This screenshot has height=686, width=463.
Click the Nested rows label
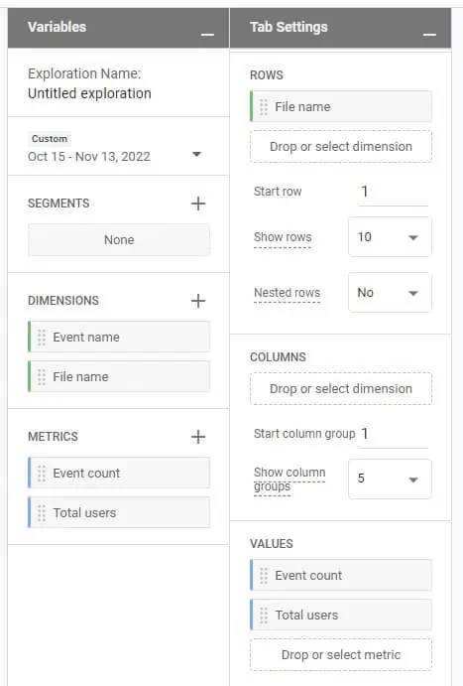point(287,293)
